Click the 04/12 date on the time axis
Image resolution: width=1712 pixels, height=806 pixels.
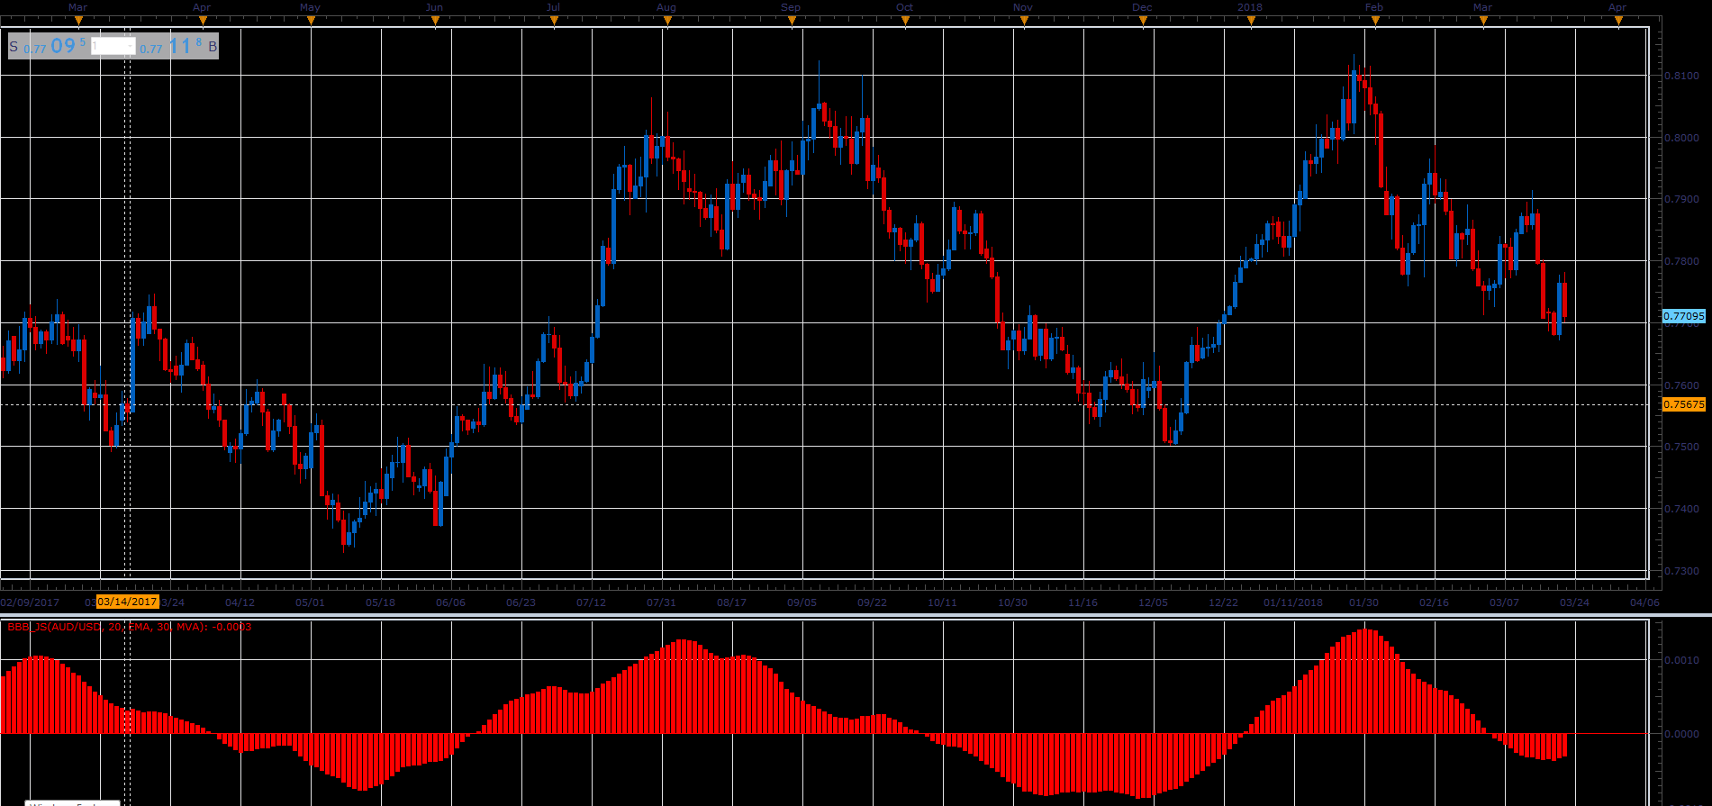pos(240,602)
